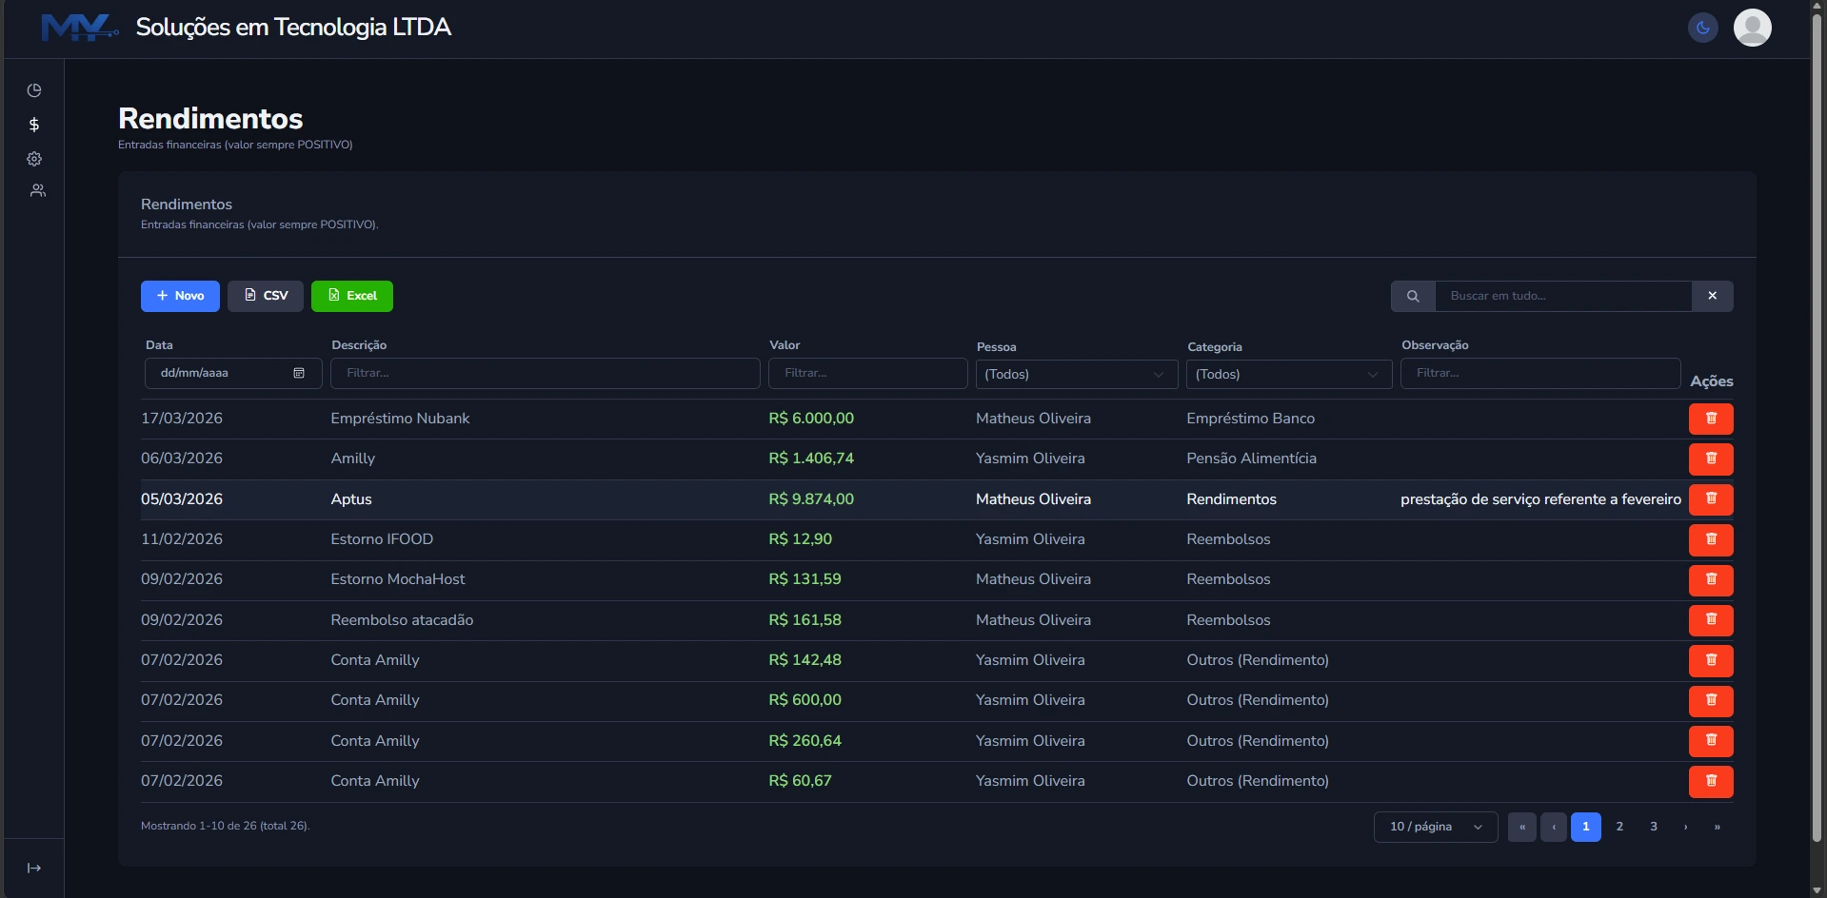Click 'Soluções em Tecnologia LTDA' title

pyautogui.click(x=293, y=28)
